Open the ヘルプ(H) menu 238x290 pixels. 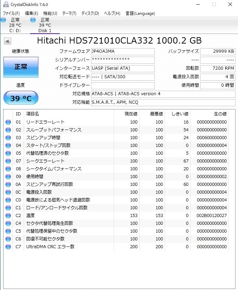[112, 13]
